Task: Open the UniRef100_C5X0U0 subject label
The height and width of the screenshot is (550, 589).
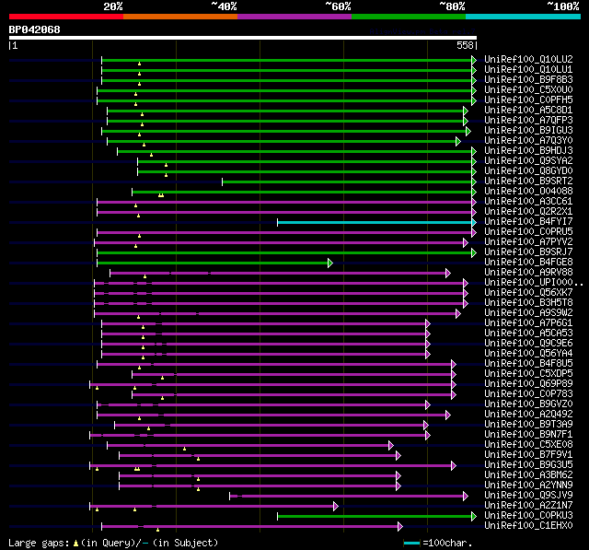Action: (x=528, y=90)
